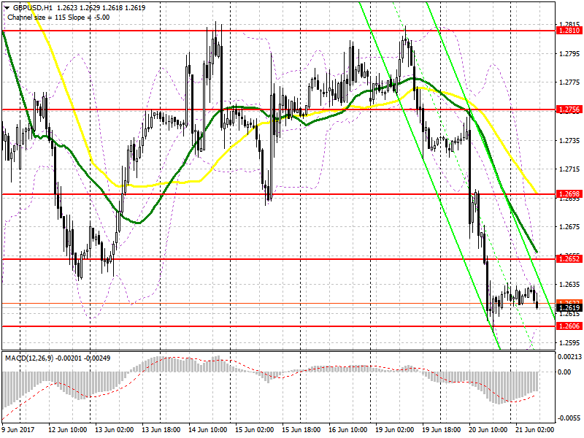This screenshot has width=584, height=438.
Task: Click the -0.0055 value on MACD scale
Action: [x=569, y=418]
